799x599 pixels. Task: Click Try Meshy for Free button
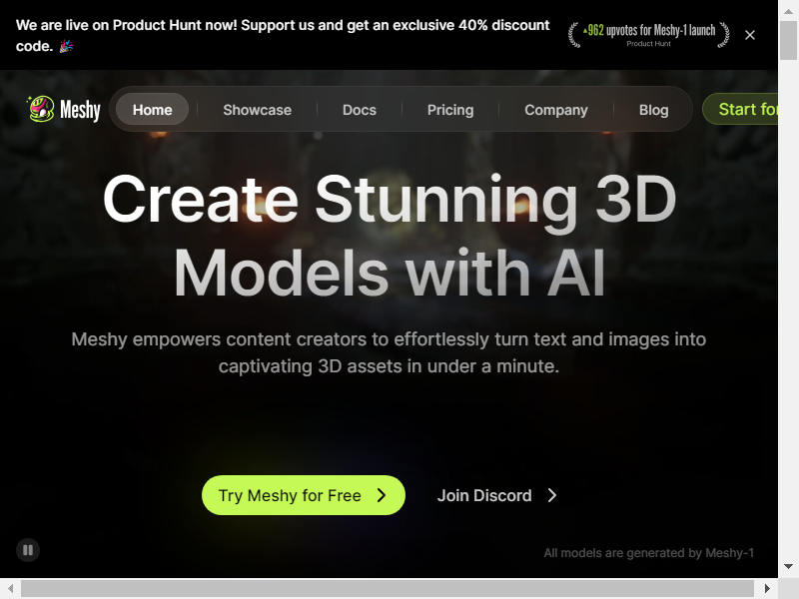[304, 495]
